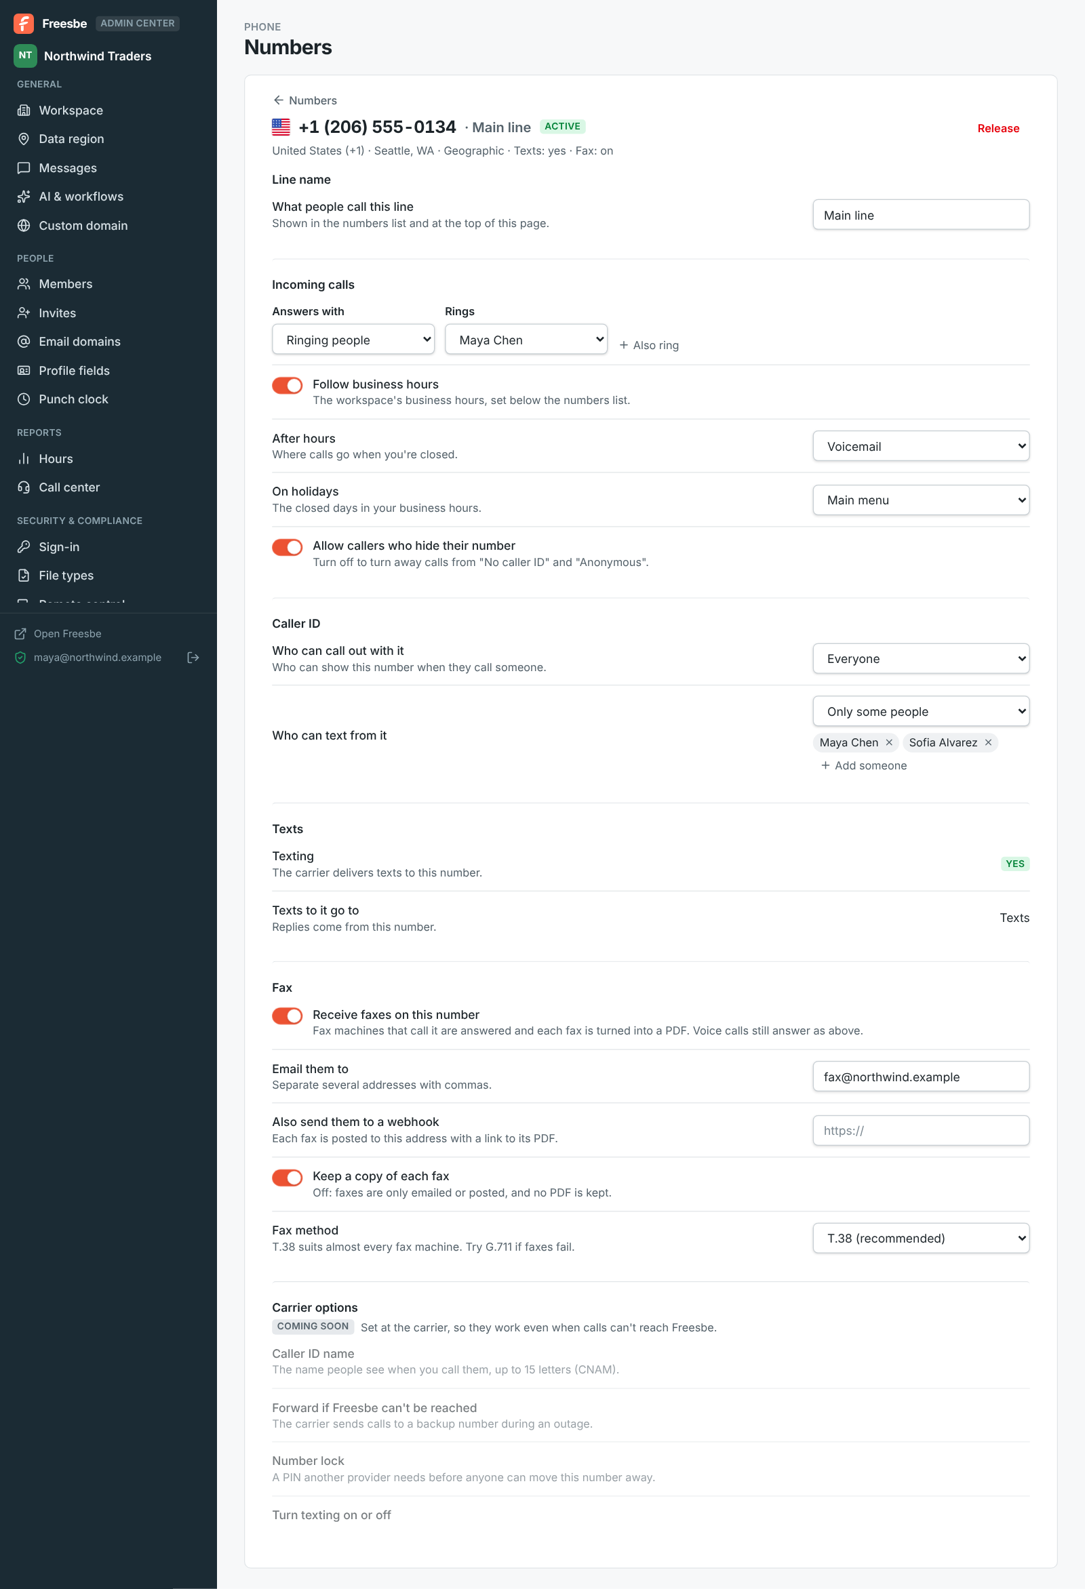
Task: Click Also ring
Action: [648, 345]
